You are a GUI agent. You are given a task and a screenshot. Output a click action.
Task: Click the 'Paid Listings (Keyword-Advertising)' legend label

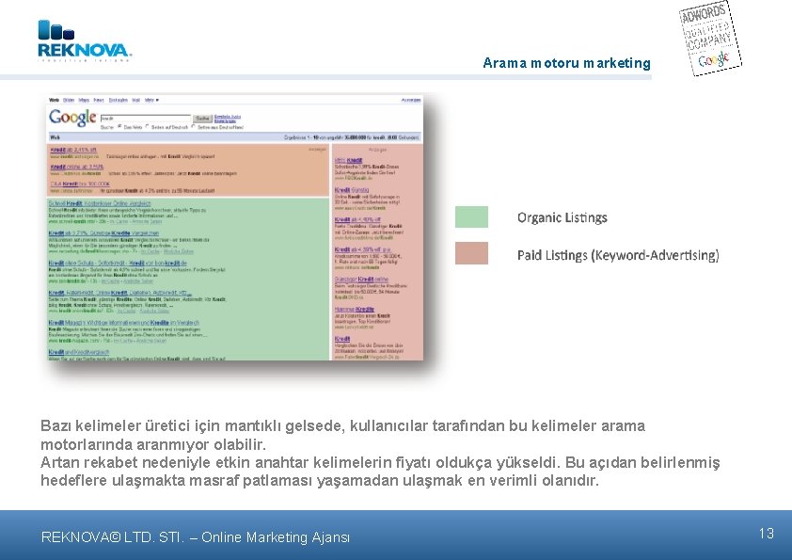[618, 255]
